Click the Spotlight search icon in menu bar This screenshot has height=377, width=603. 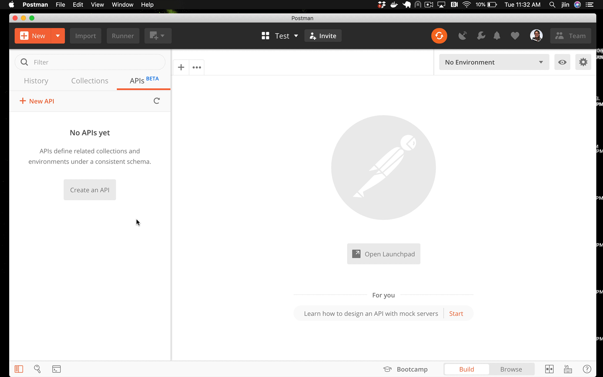click(x=552, y=5)
